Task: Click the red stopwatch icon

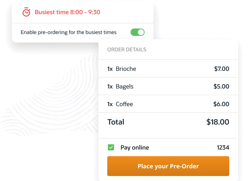Action: [26, 12]
